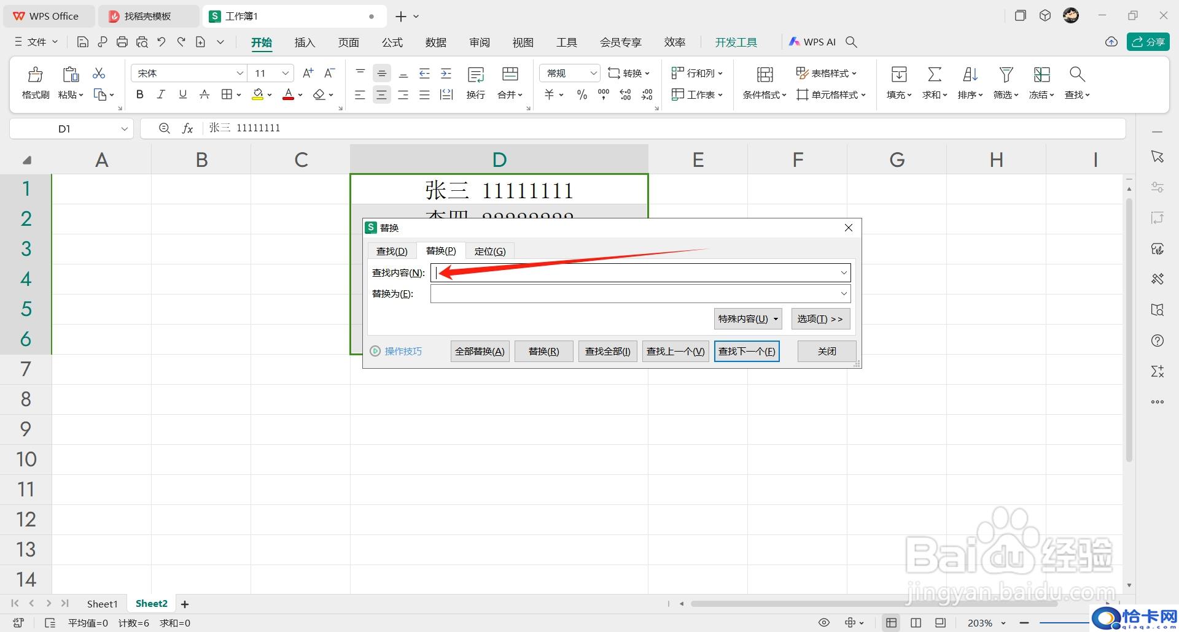Viewport: 1179px width, 632px height.
Task: Toggle Strikethrough formatting
Action: point(204,94)
